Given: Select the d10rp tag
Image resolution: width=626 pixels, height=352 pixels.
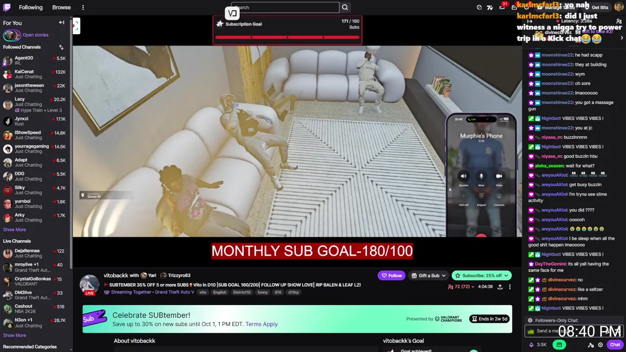Looking at the screenshot, I should [x=293, y=292].
